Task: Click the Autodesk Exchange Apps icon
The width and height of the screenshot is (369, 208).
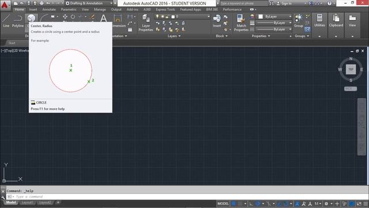Action: pos(310,3)
